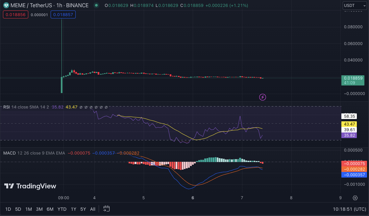Image resolution: width=369 pixels, height=216 pixels.
Task: Click the yellow RSI SMA value 43.47 label
Action: pyautogui.click(x=349, y=124)
